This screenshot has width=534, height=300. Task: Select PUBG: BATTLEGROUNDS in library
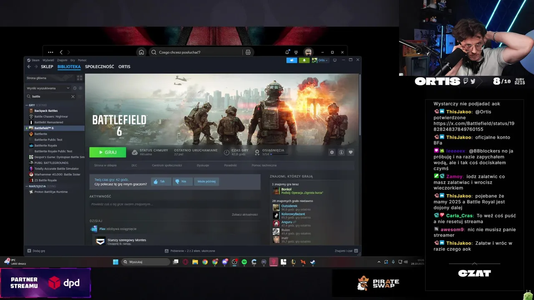pyautogui.click(x=51, y=163)
